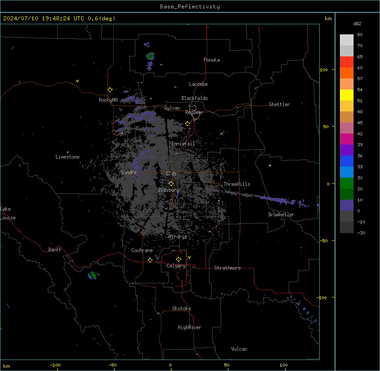Screen dimensions: 380x371
Task: Select the white asterisk east of Innisfail
Action: (x=221, y=134)
